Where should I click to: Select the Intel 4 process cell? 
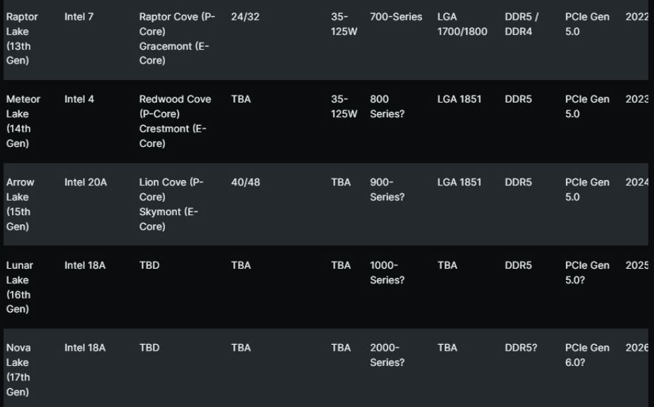(79, 99)
